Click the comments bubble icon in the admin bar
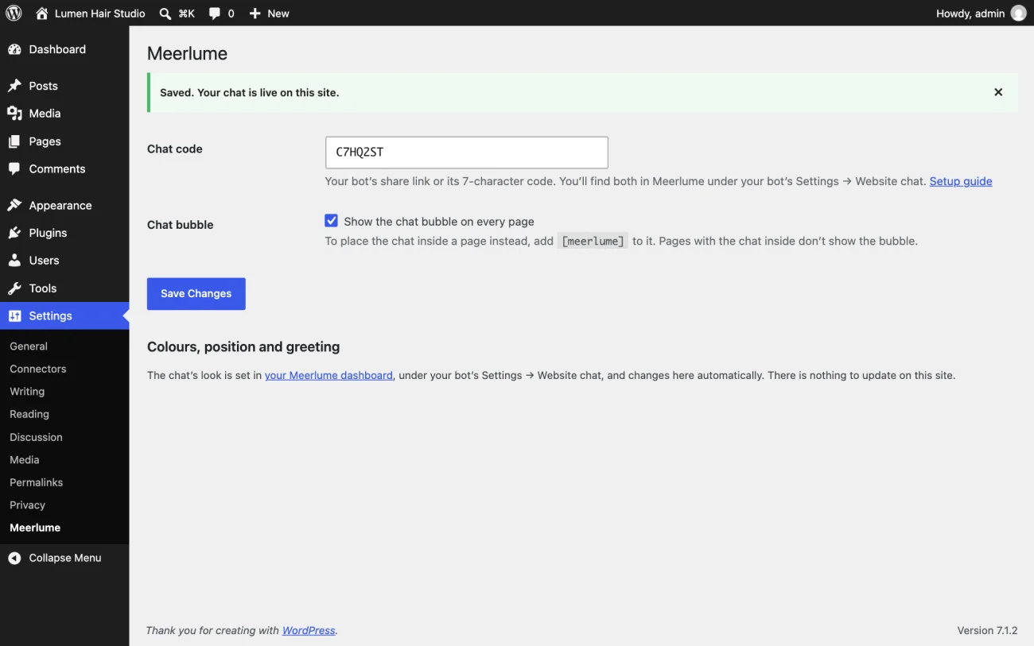The height and width of the screenshot is (646, 1034). coord(215,14)
